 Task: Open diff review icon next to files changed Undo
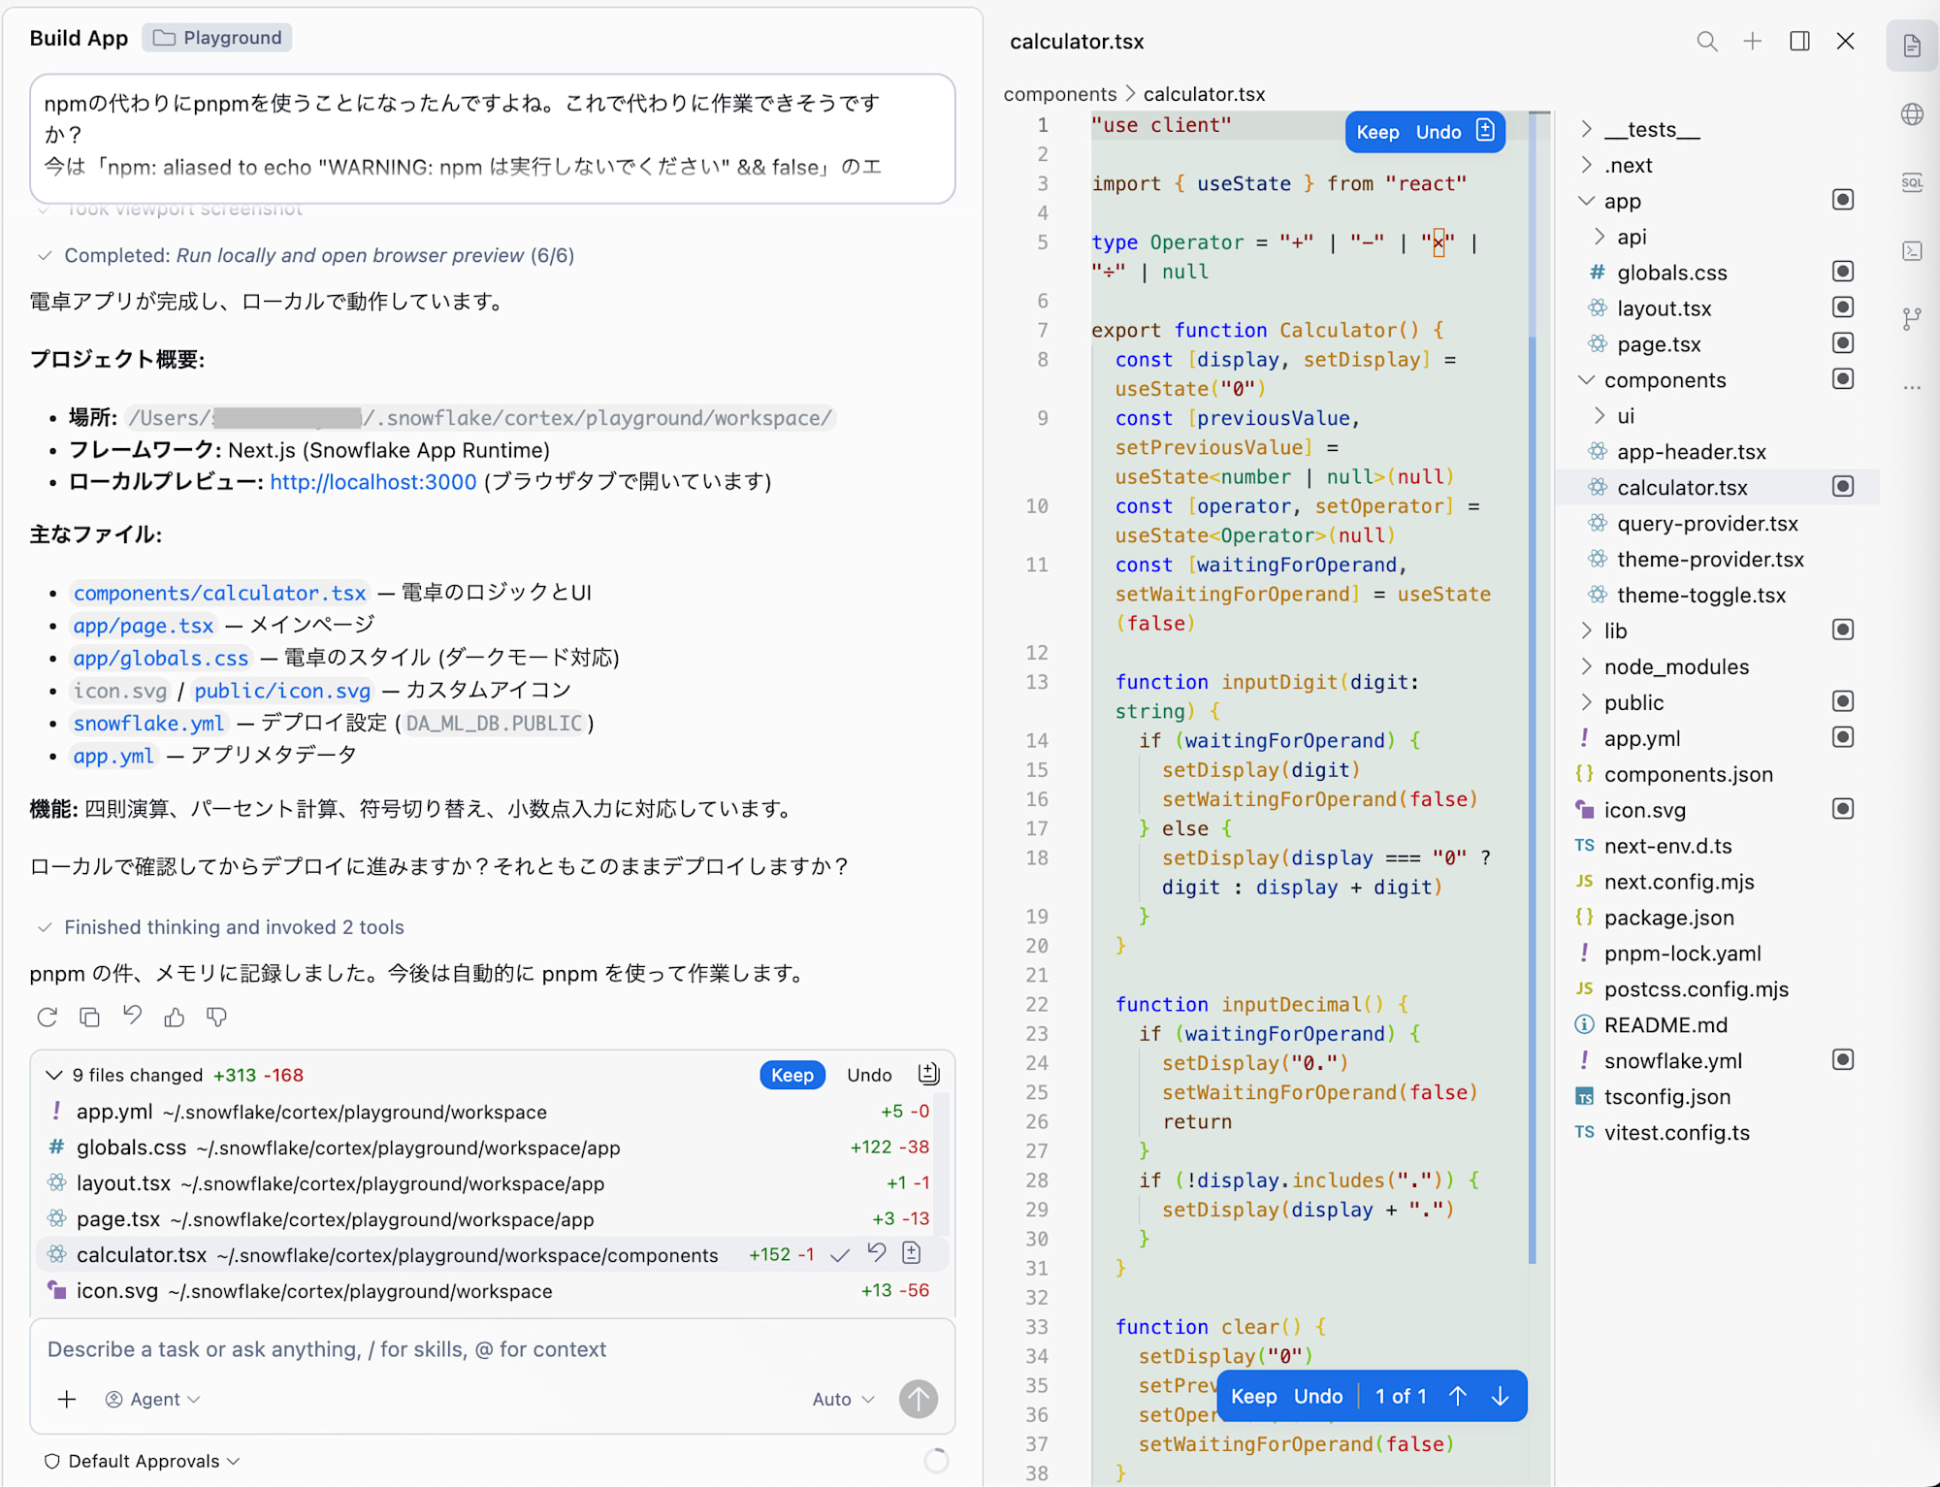click(x=928, y=1074)
